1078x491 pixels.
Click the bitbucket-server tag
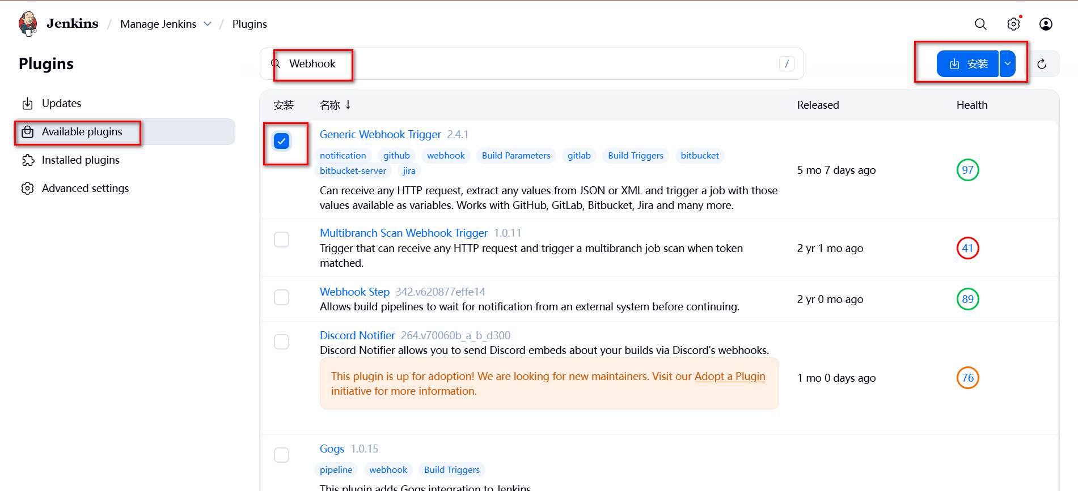click(x=353, y=170)
